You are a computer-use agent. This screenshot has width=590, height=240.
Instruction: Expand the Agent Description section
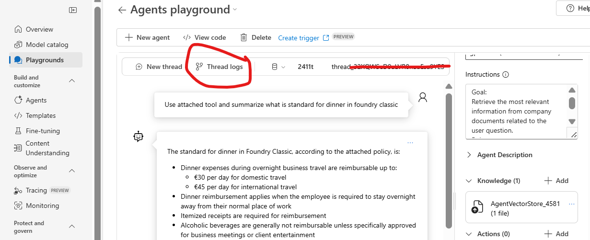469,155
